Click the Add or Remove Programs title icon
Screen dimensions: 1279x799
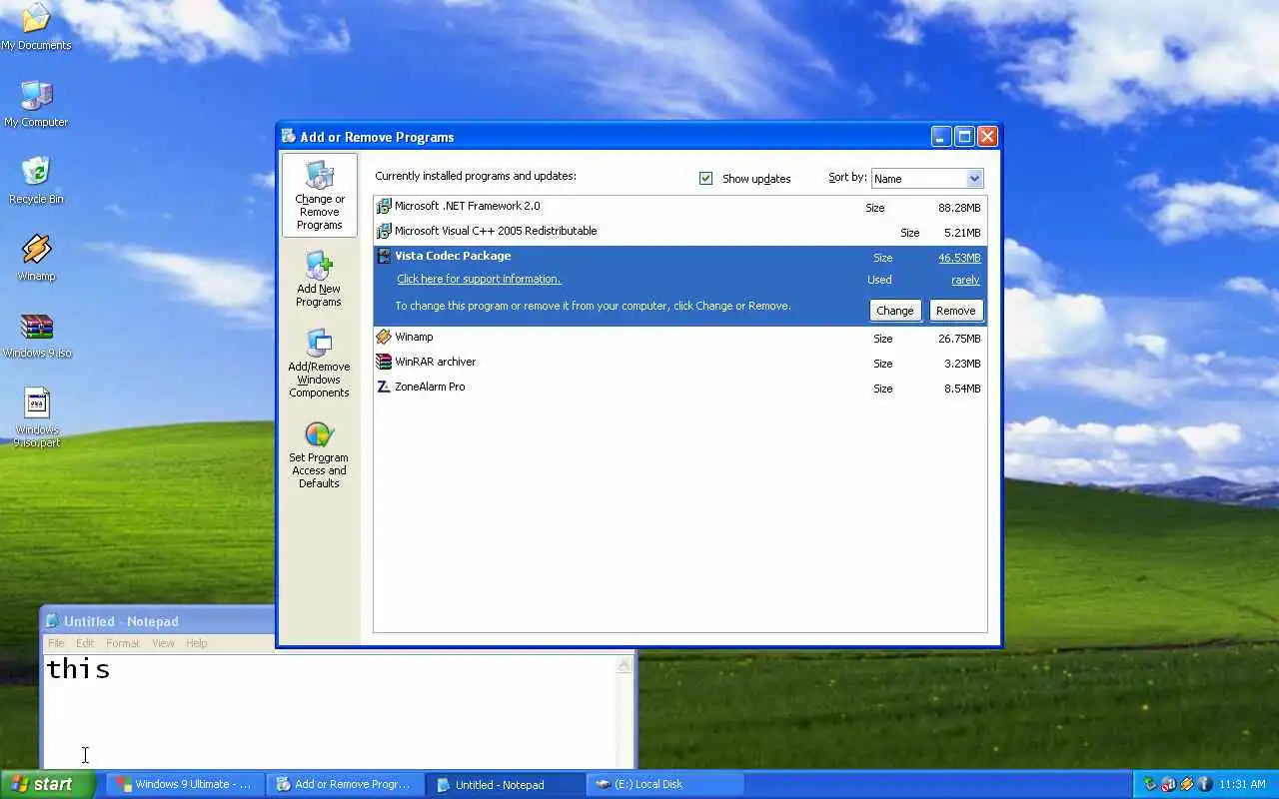289,137
